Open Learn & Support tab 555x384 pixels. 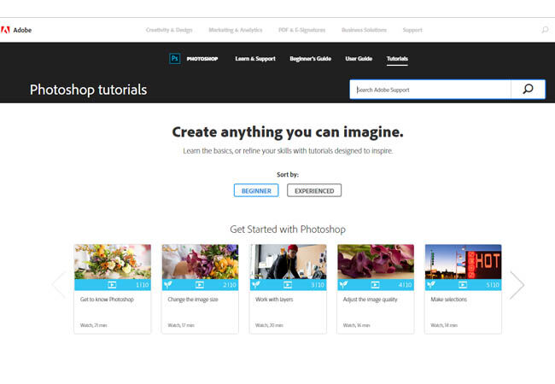(x=255, y=59)
